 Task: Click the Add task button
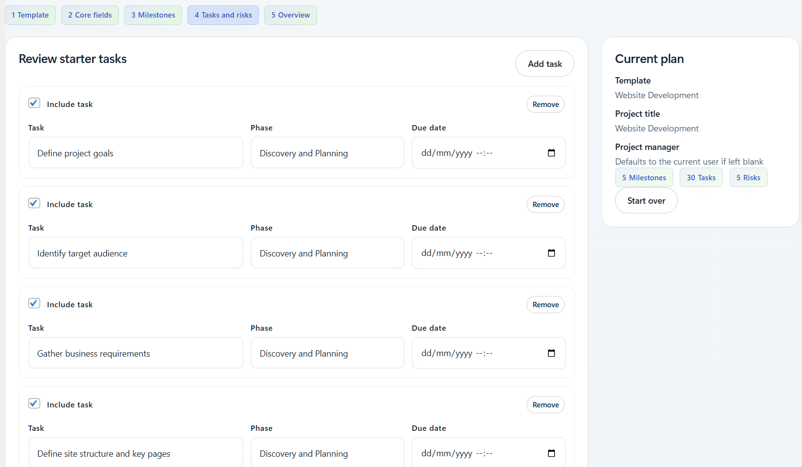[x=545, y=64]
